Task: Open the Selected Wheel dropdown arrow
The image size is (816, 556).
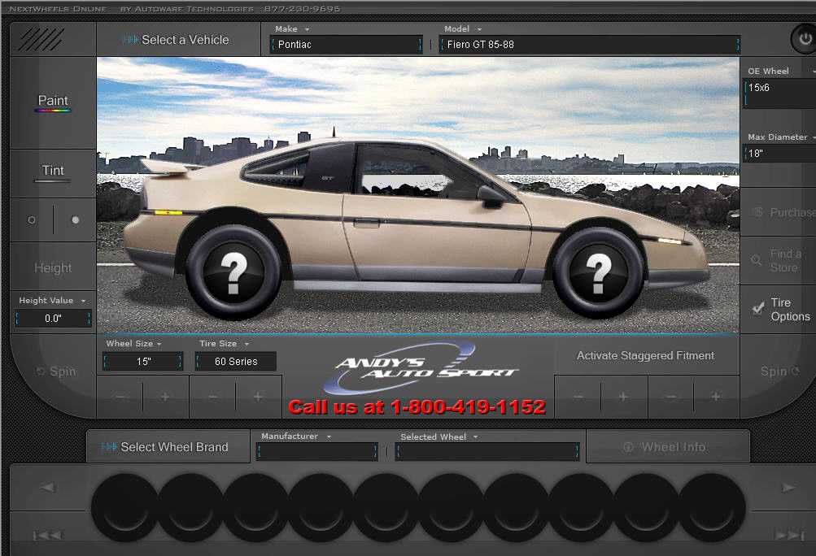Action: click(x=476, y=437)
